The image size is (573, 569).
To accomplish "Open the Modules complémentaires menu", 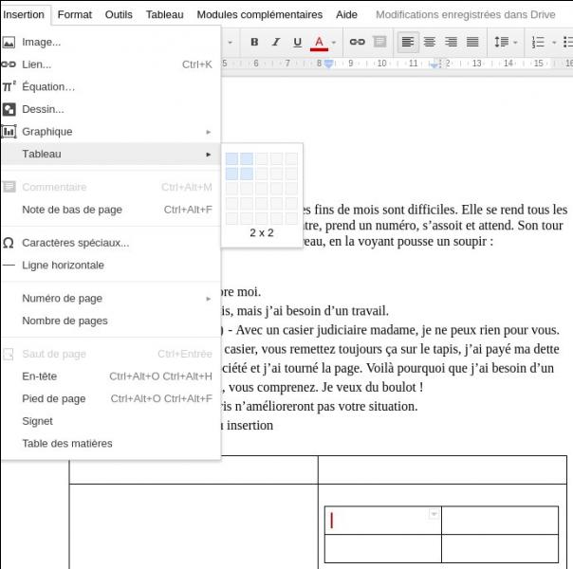I will (259, 14).
